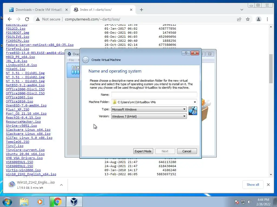Open Type dropdown Microsoft Windows

[x=149, y=109]
